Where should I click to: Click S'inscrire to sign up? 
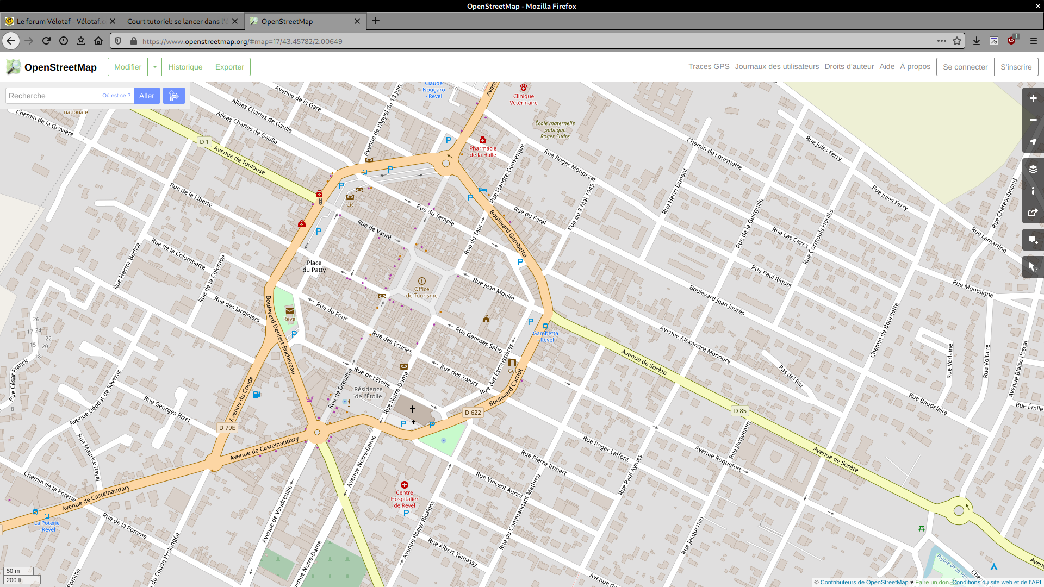point(1016,67)
